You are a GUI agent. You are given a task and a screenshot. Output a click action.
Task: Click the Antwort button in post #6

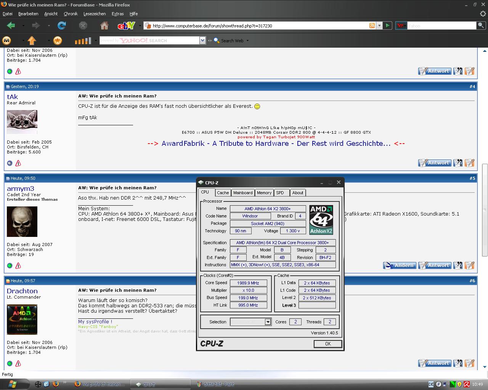(x=435, y=363)
